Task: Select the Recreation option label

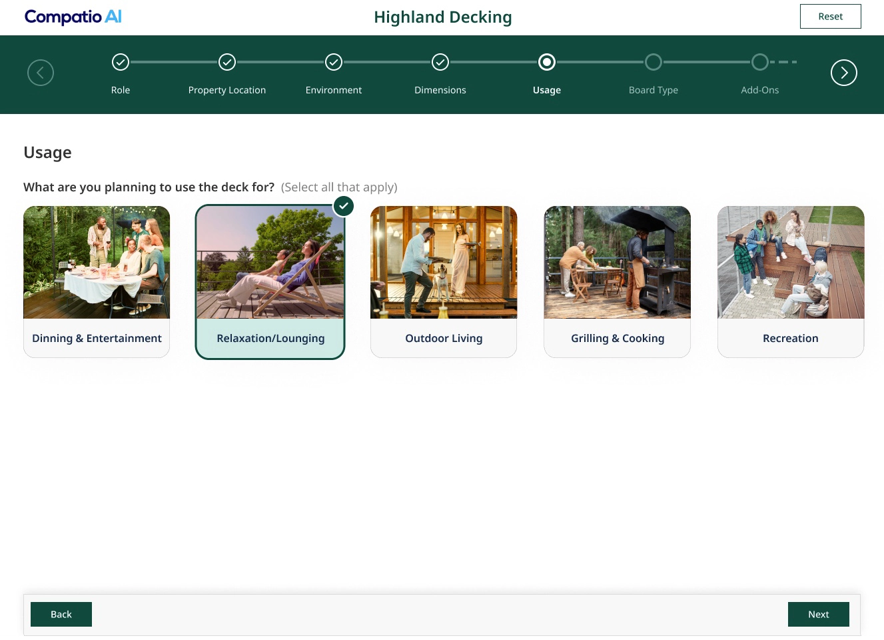Action: point(791,338)
